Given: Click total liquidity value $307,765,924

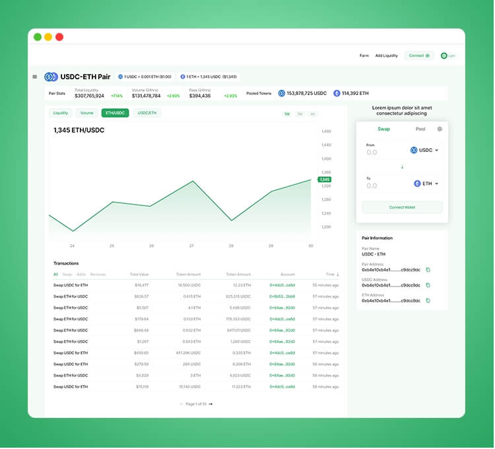Looking at the screenshot, I should 89,96.
